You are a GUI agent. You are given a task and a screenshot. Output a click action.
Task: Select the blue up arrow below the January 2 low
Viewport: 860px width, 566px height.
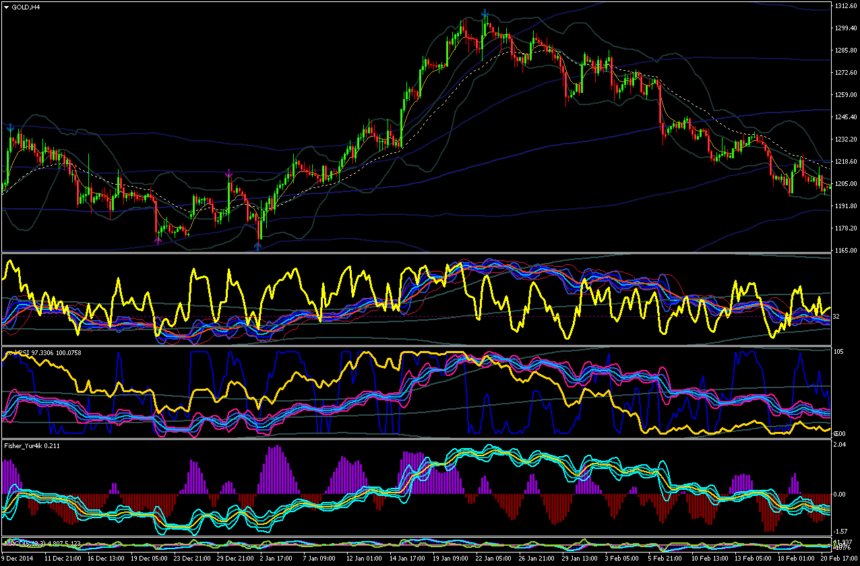(x=257, y=246)
